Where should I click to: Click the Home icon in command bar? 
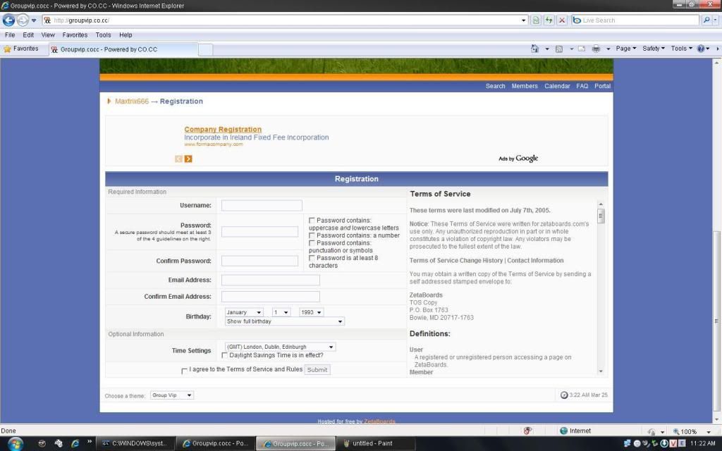click(x=535, y=49)
